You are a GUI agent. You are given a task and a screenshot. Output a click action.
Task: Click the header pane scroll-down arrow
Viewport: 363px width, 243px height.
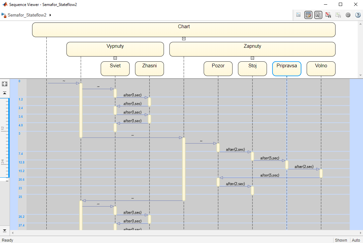tap(360, 75)
